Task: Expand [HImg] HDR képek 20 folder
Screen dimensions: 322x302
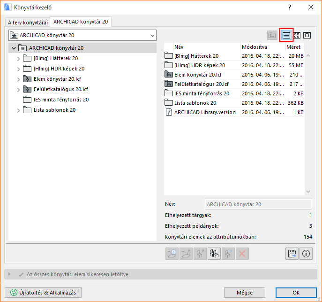Action: tap(18, 69)
